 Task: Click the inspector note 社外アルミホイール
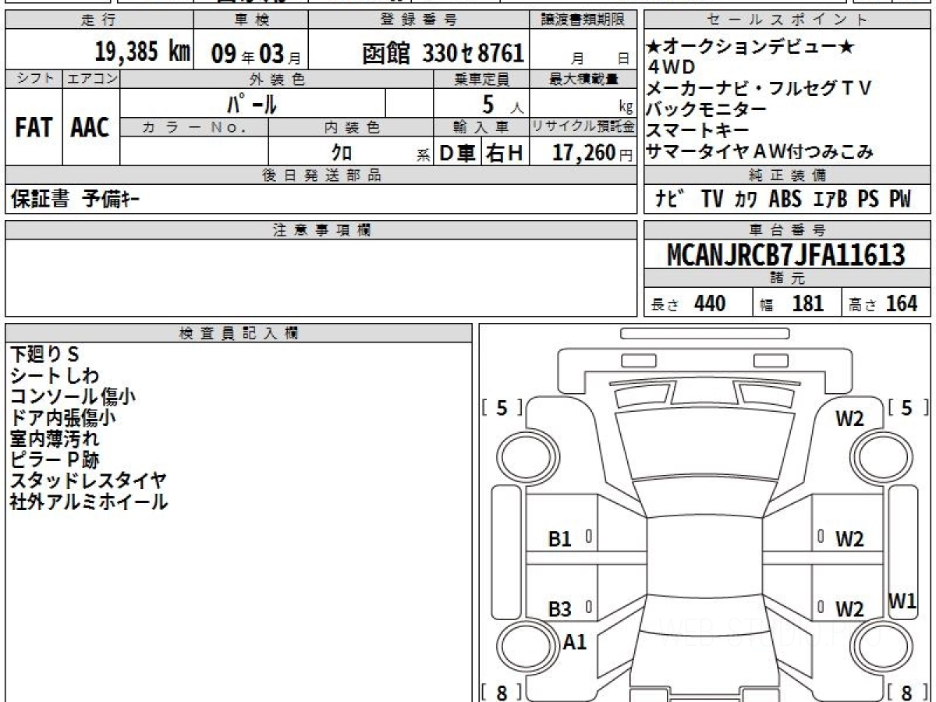pyautogui.click(x=88, y=502)
